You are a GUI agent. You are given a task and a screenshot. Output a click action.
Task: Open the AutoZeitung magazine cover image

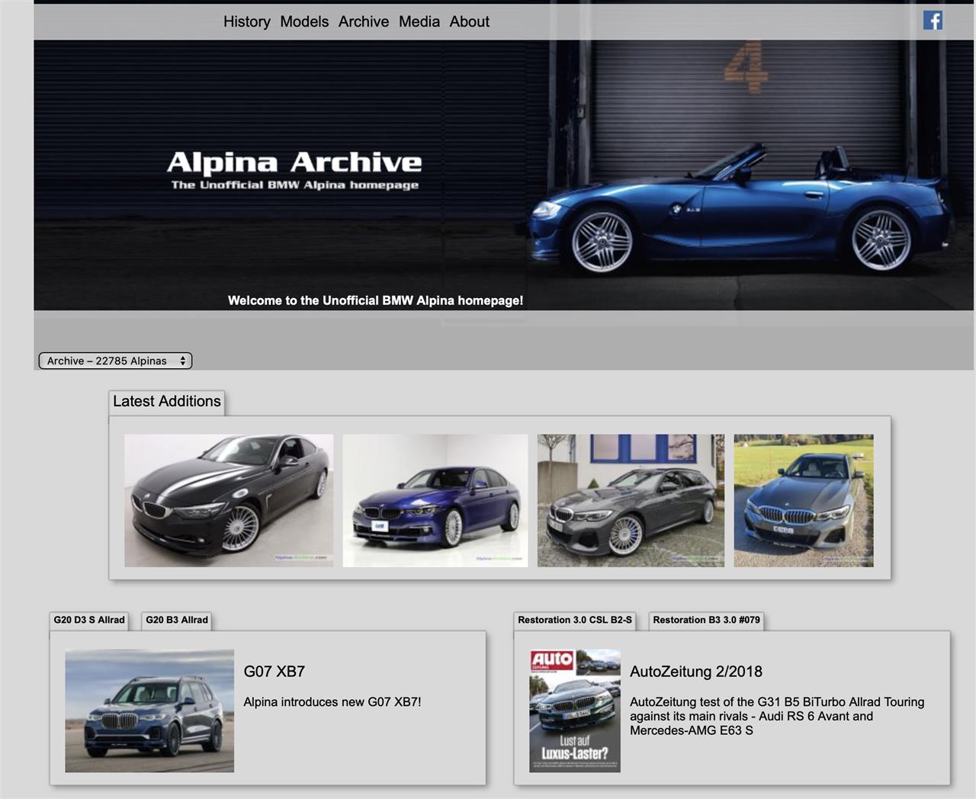(575, 711)
